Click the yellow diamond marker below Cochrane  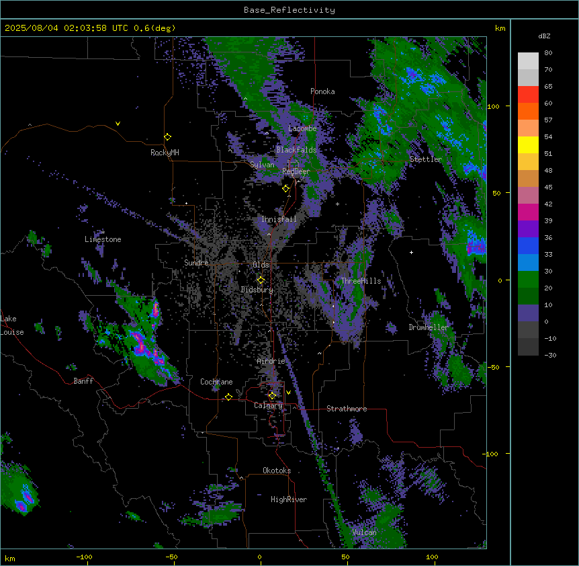tap(228, 397)
